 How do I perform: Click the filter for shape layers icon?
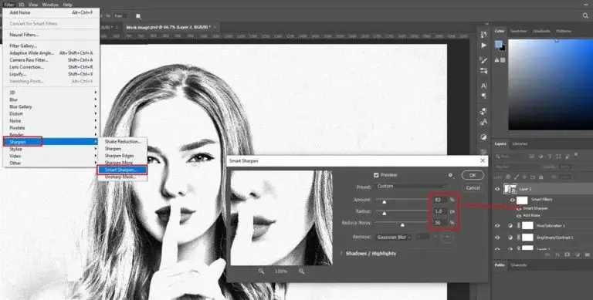pyautogui.click(x=557, y=157)
